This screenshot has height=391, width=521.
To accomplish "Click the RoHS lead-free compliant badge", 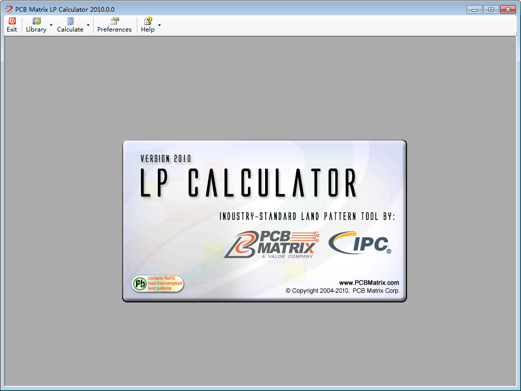I will (158, 284).
